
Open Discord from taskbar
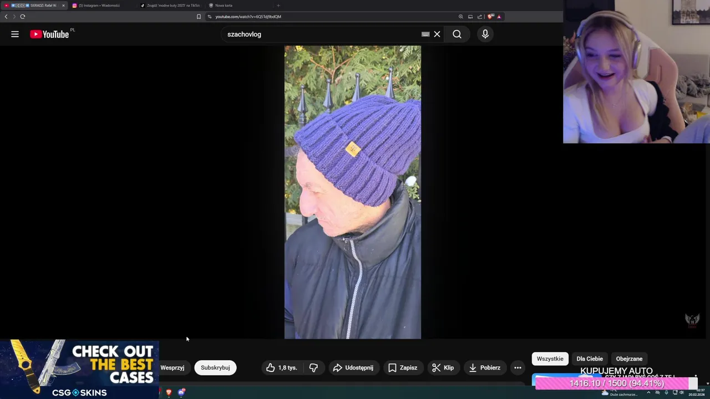tap(181, 392)
